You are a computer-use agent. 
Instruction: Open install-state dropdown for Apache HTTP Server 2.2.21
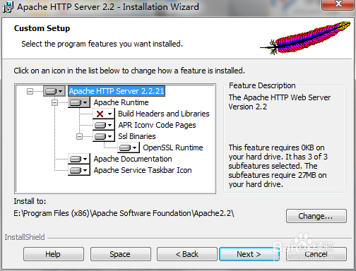54,91
